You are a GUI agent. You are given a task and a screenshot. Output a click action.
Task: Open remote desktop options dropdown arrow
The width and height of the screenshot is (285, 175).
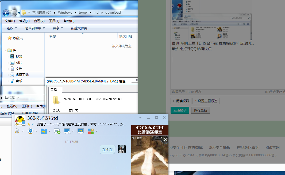(x=73, y=131)
